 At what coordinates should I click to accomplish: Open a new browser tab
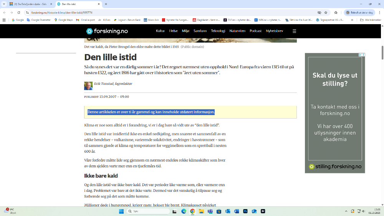[106, 4]
